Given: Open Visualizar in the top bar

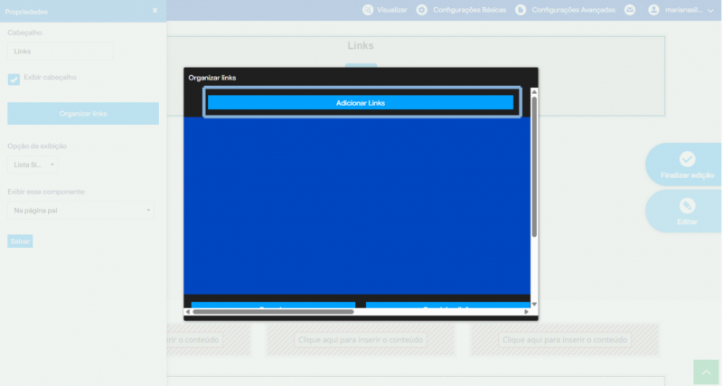Looking at the screenshot, I should 392,10.
